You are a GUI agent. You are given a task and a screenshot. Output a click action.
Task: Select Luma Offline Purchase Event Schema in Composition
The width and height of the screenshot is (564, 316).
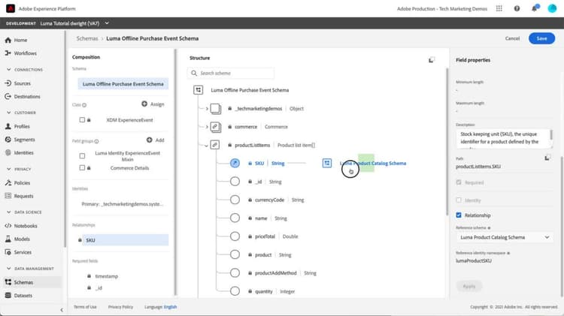point(123,84)
